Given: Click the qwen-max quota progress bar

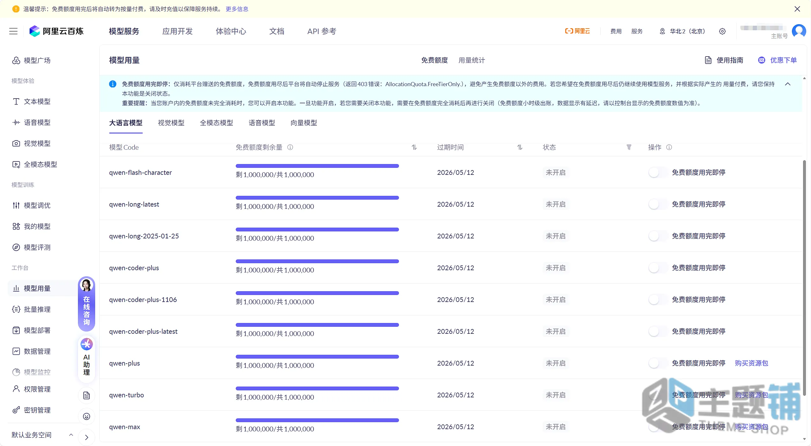Looking at the screenshot, I should click(x=317, y=420).
